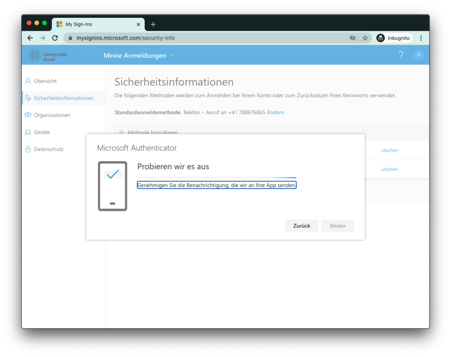Open Datenschutz in the sidebar
451x357 pixels.
click(x=48, y=149)
